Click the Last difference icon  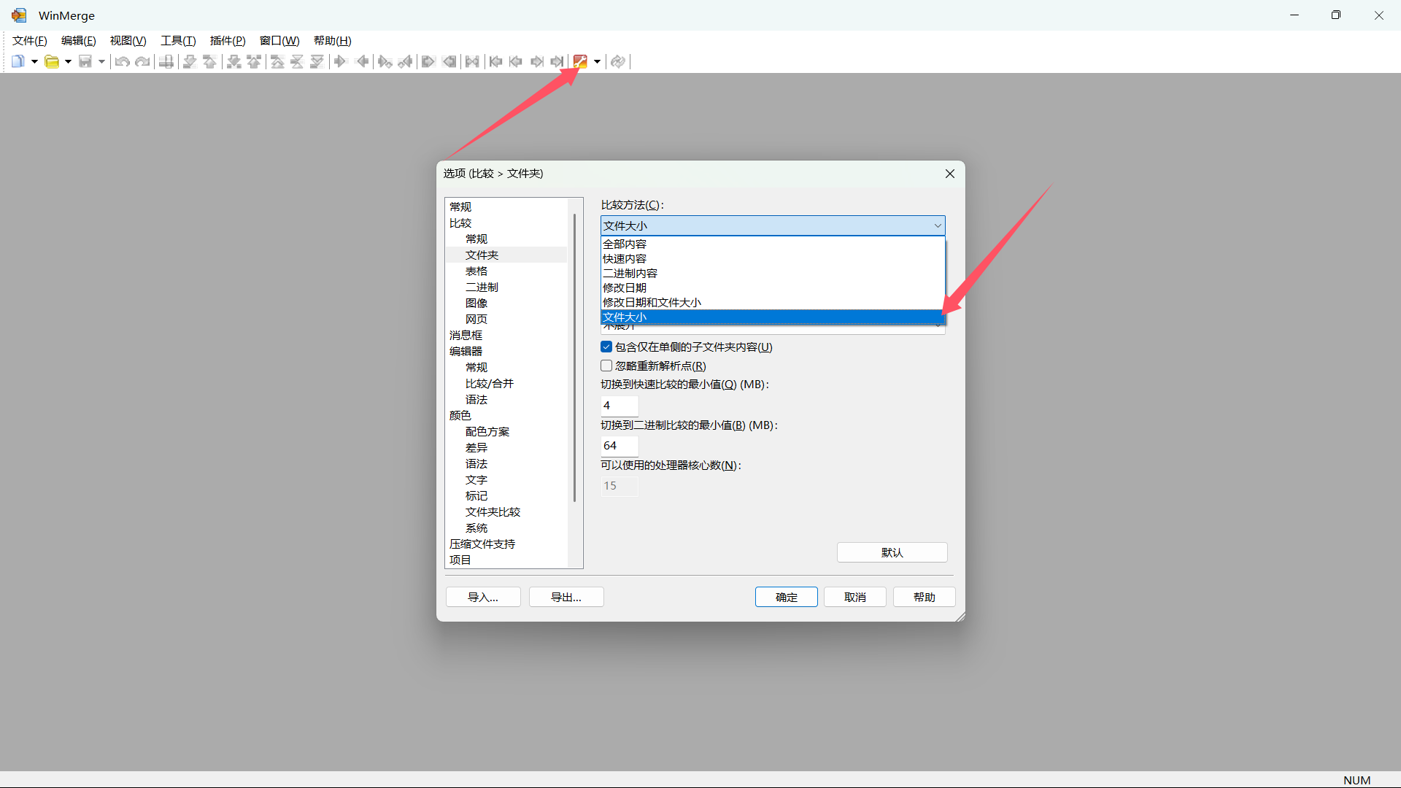point(317,61)
